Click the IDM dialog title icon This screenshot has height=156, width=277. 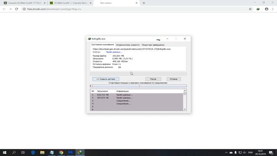pyautogui.click(x=90, y=39)
